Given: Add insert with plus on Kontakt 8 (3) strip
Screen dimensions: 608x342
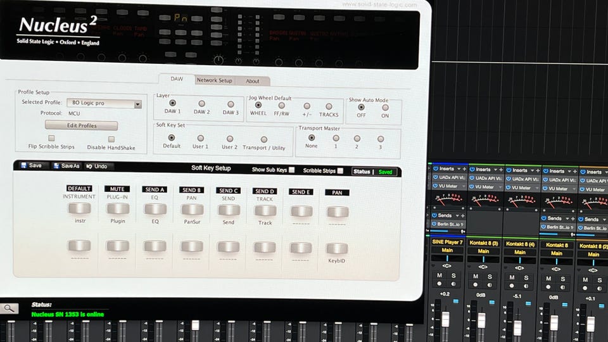Looking at the screenshot, I should pos(501,170).
